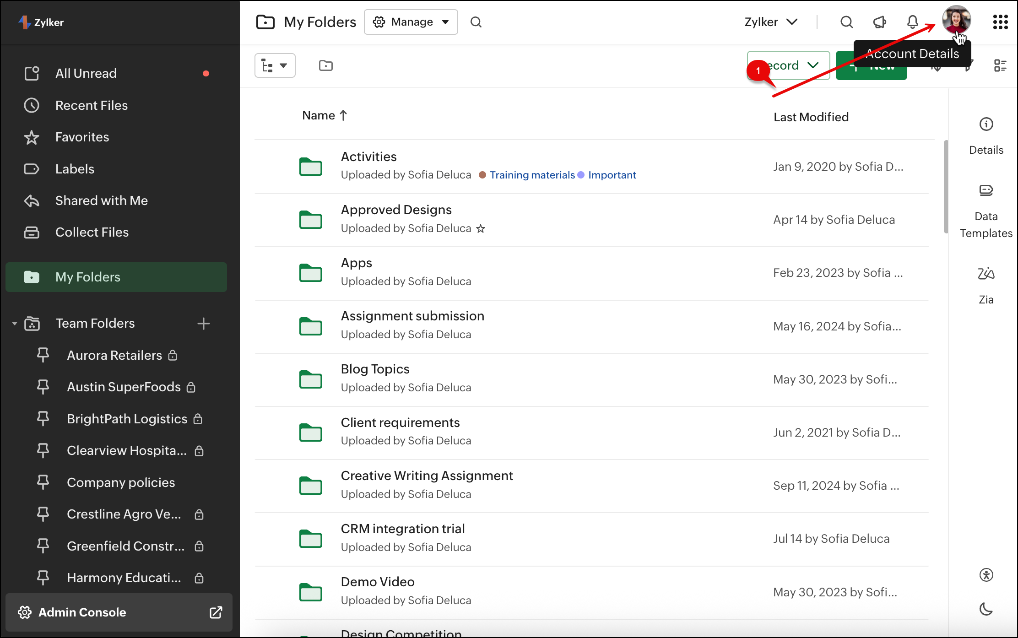This screenshot has height=638, width=1018.
Task: Open the apps grid launcher
Action: pos(1000,22)
